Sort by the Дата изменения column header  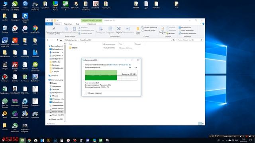click(x=109, y=44)
